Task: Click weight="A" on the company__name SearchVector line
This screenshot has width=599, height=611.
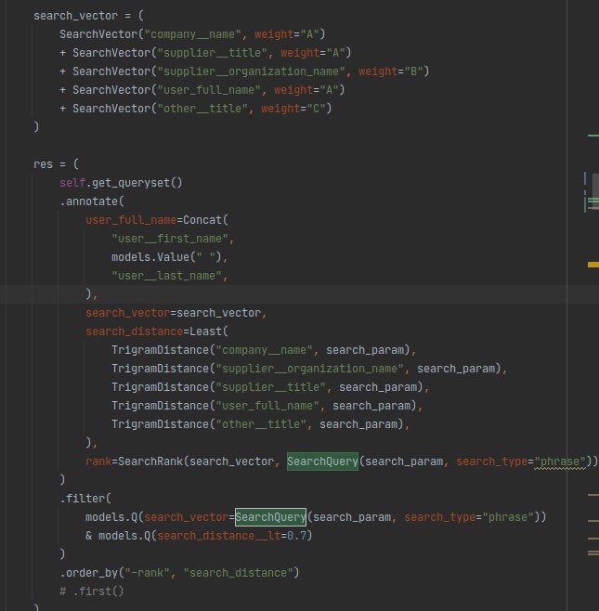Action: click(x=287, y=34)
